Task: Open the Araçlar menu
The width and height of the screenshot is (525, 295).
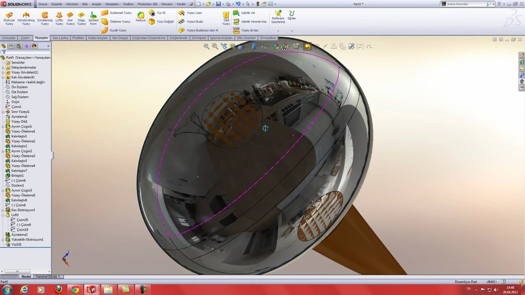Action: [96, 4]
